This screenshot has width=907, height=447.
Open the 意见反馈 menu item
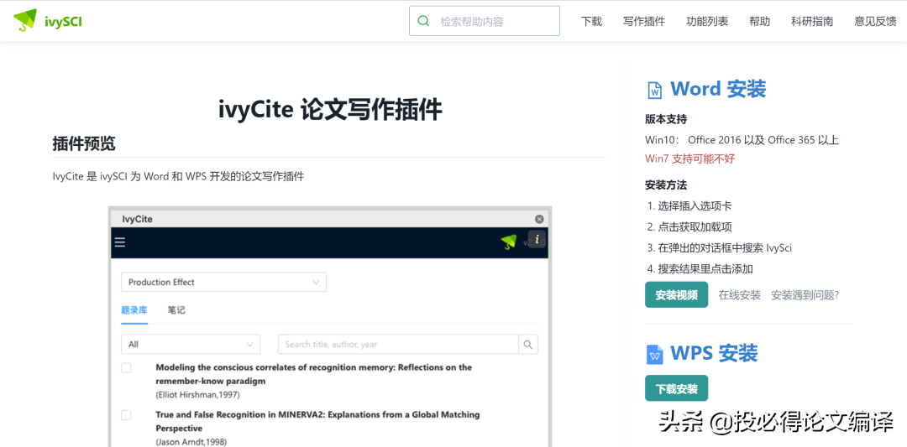tap(875, 21)
